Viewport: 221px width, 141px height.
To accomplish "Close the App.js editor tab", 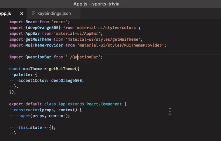I will coord(21,14).
